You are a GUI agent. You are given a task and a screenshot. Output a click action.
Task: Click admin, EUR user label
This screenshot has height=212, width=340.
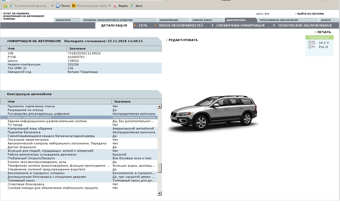pyautogui.click(x=263, y=14)
